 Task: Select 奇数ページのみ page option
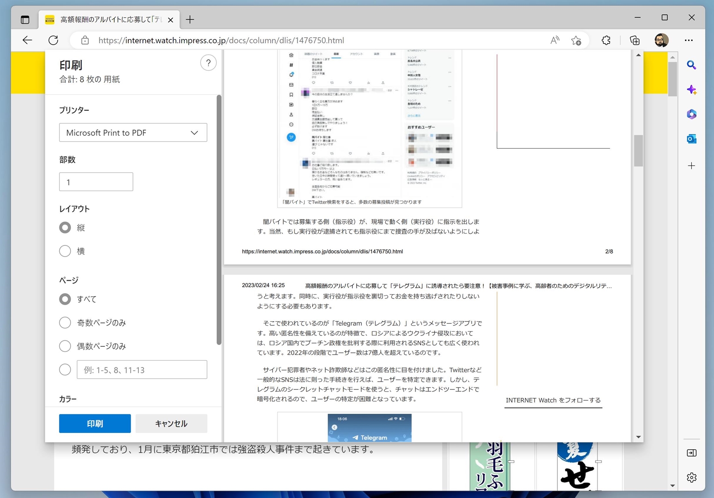coord(65,322)
